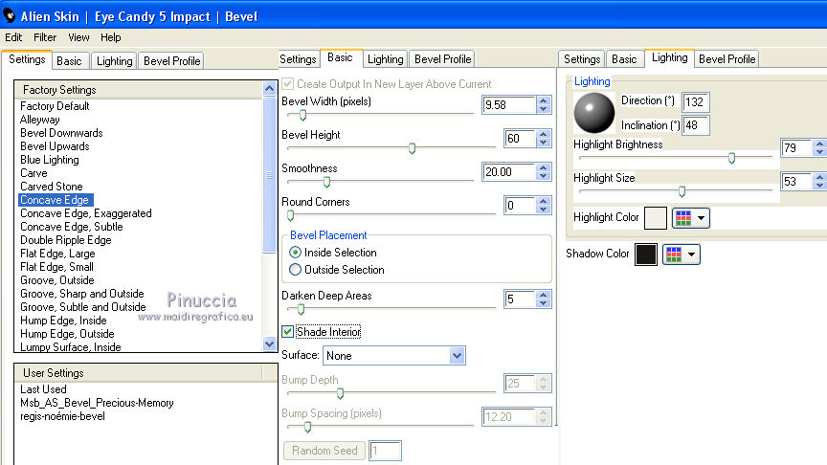Select Groove, Outside preset

(x=57, y=280)
